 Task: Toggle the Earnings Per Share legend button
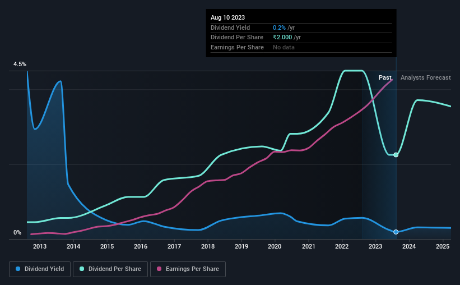coord(188,269)
